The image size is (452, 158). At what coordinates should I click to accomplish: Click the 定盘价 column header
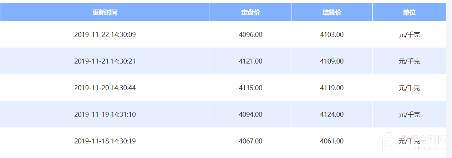pos(250,12)
